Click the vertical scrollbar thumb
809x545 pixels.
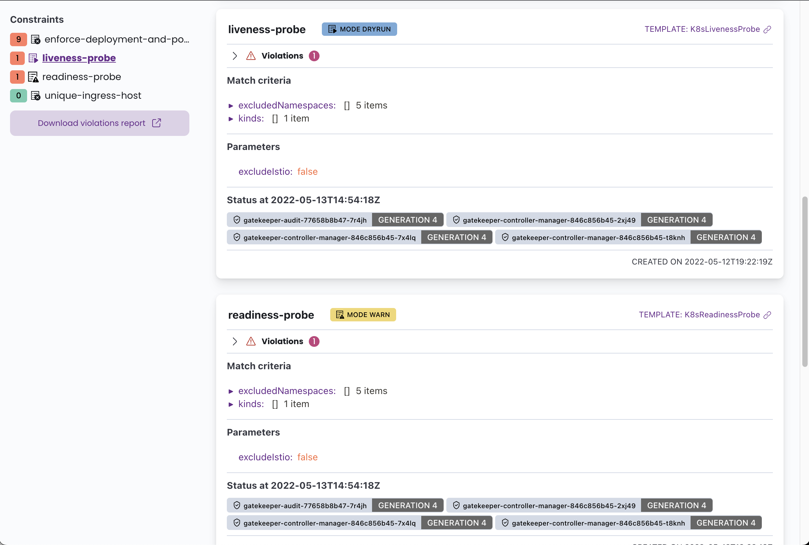(805, 282)
